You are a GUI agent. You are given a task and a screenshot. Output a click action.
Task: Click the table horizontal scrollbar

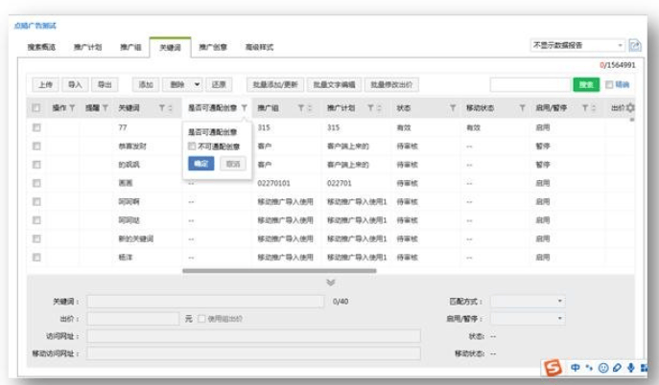click(279, 270)
